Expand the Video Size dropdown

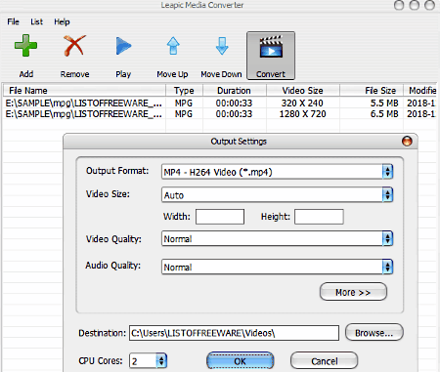click(x=387, y=195)
